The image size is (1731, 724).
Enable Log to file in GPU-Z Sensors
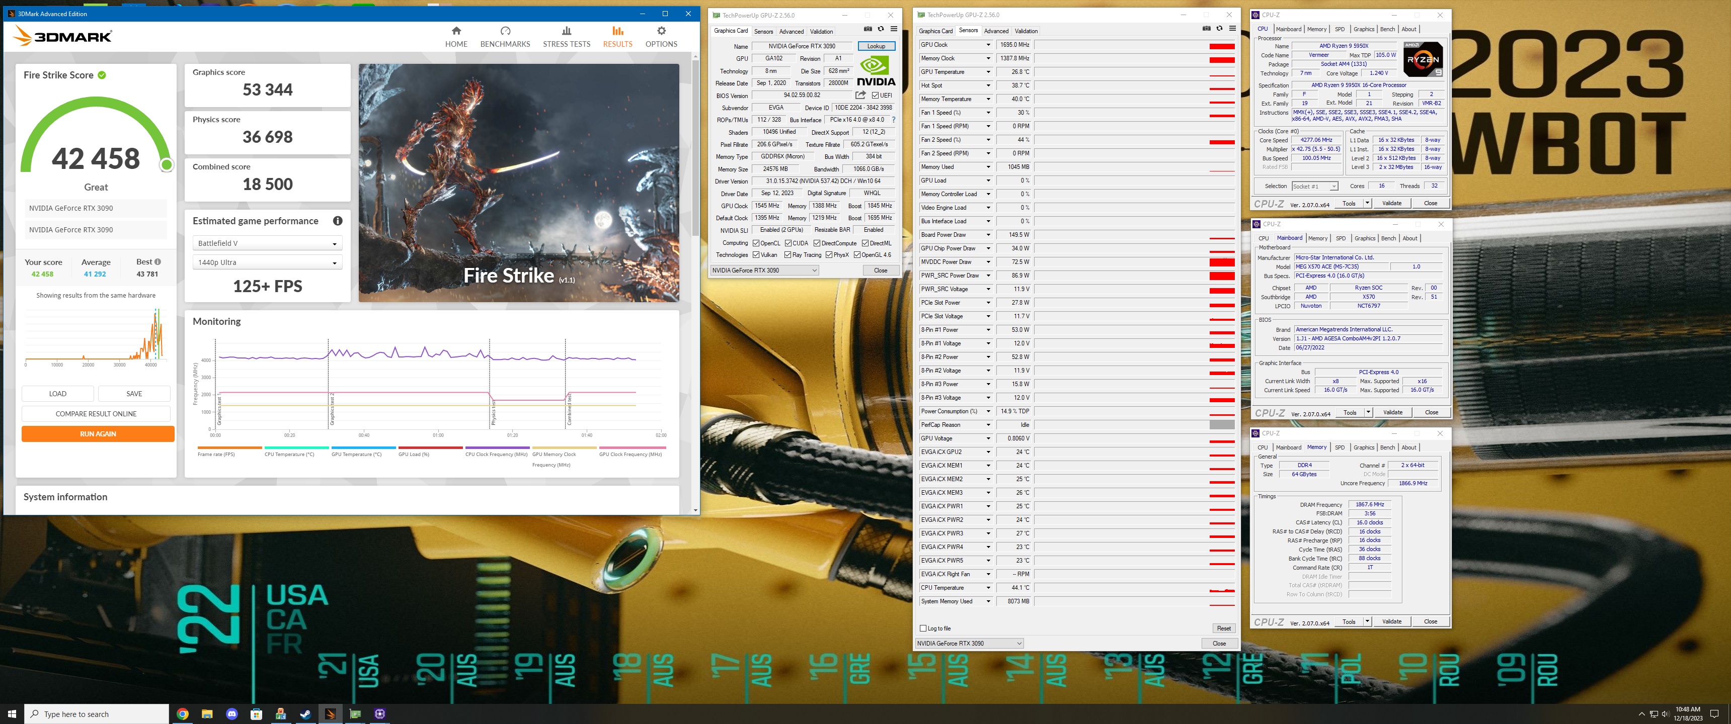(x=923, y=628)
